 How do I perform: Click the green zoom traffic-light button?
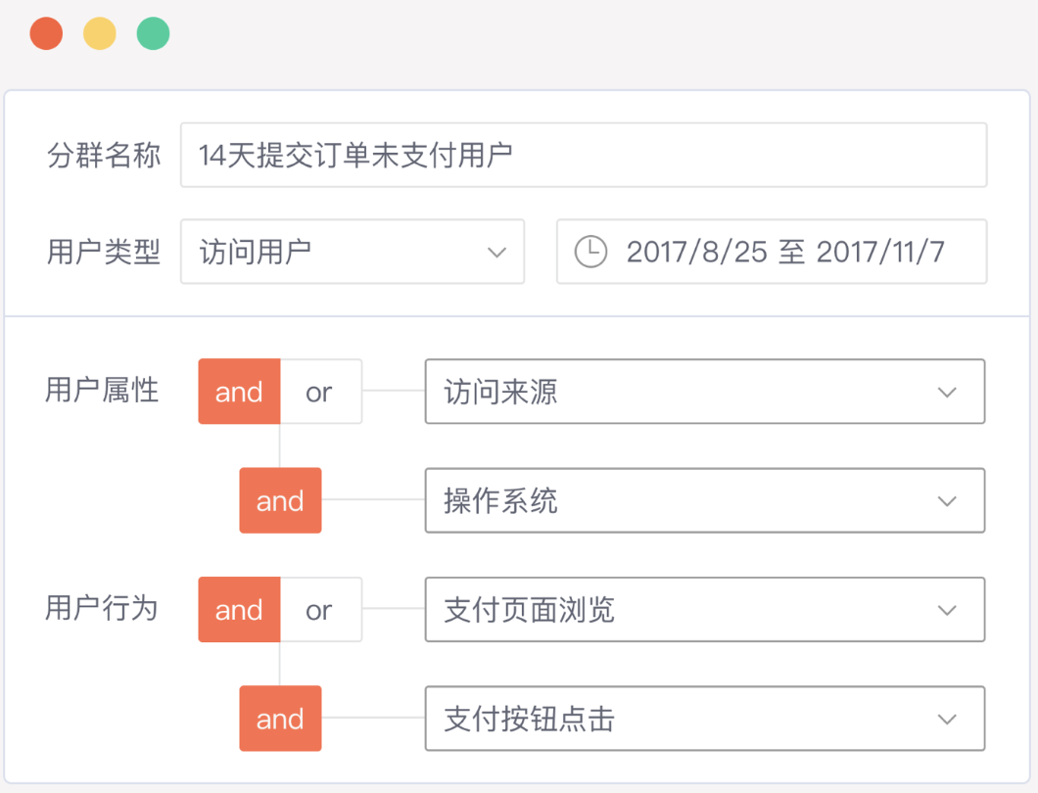point(153,32)
